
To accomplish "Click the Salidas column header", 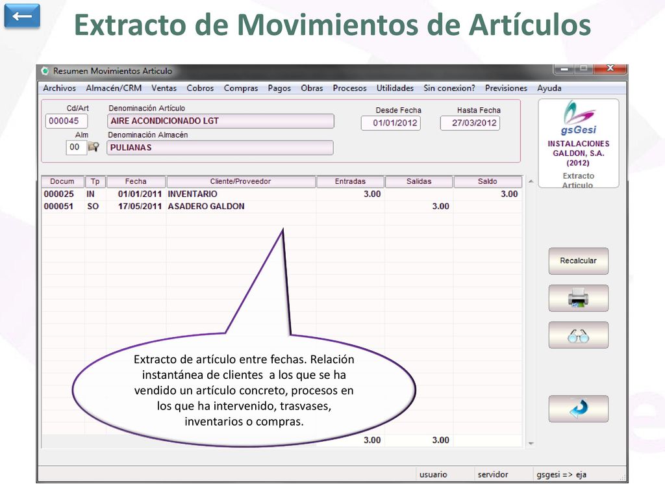I will pos(419,182).
